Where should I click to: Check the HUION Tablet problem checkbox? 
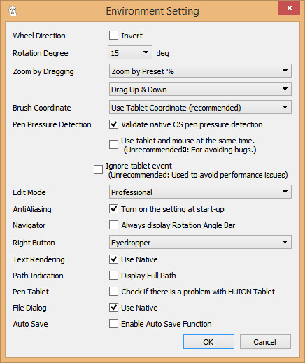pos(113,292)
